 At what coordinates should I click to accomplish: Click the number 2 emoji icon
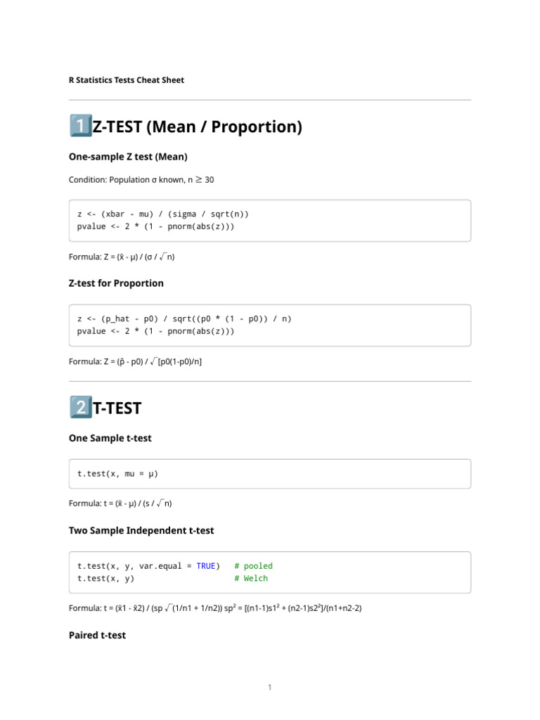79,408
